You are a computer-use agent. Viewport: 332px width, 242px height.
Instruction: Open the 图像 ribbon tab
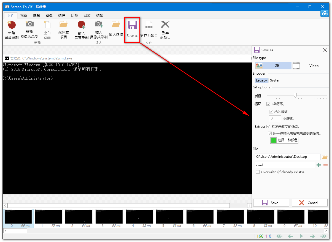click(49, 16)
